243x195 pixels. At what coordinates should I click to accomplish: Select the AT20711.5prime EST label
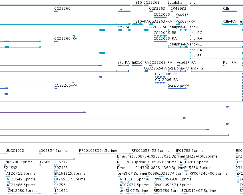tap(21, 174)
